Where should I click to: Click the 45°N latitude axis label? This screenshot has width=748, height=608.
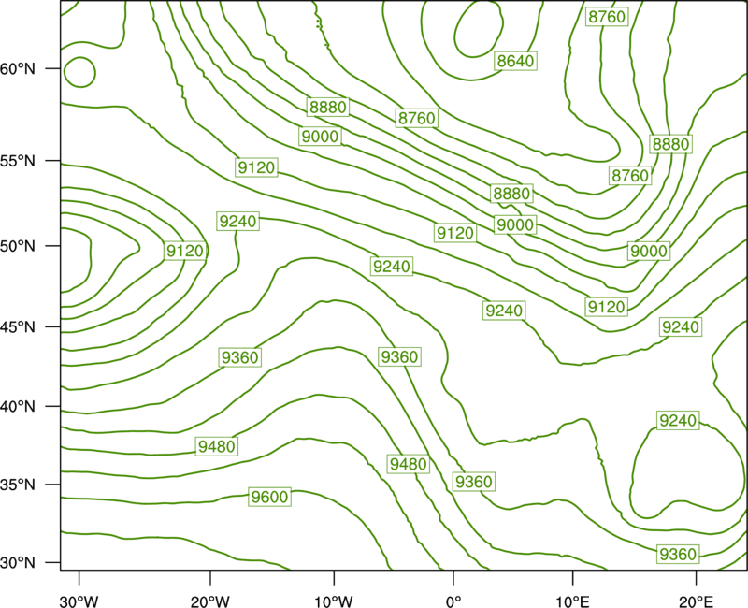18,327
